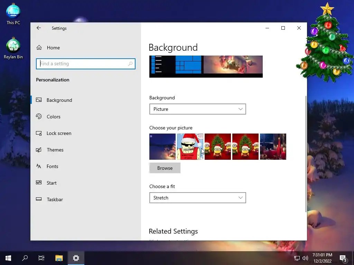
Task: Go back using the Settings back arrow
Action: click(39, 28)
